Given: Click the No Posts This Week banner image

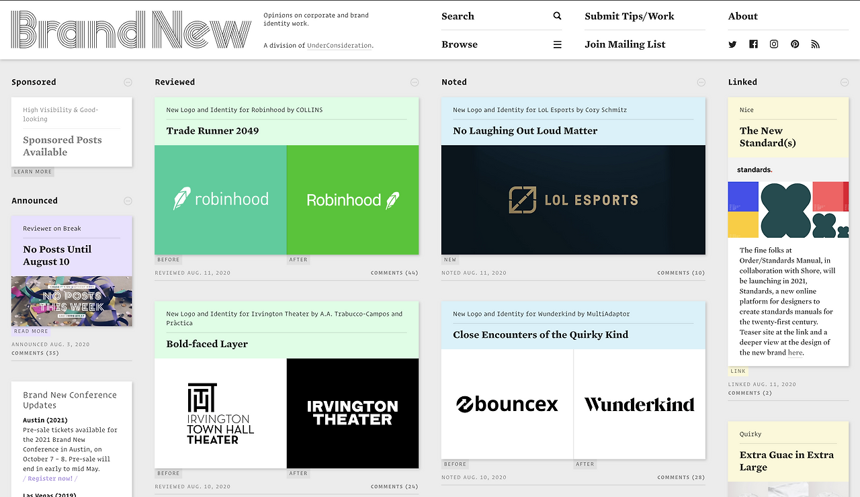Looking at the screenshot, I should [72, 301].
